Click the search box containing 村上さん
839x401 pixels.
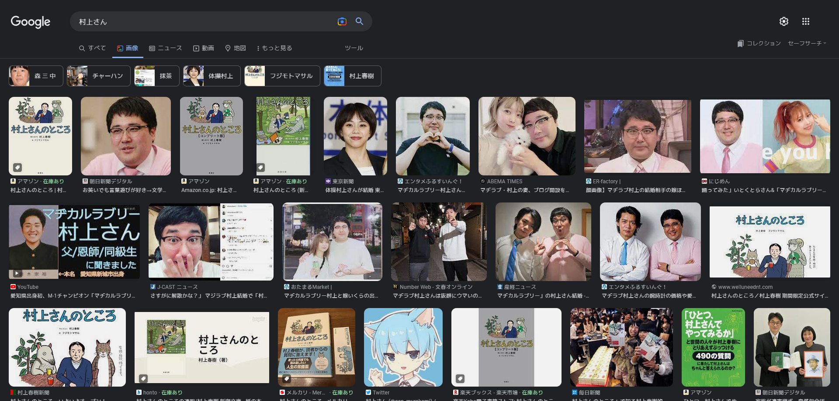201,22
